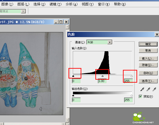The image size is (159, 125).
Task: Open the 帮助 menu
Action: (x=120, y=4)
